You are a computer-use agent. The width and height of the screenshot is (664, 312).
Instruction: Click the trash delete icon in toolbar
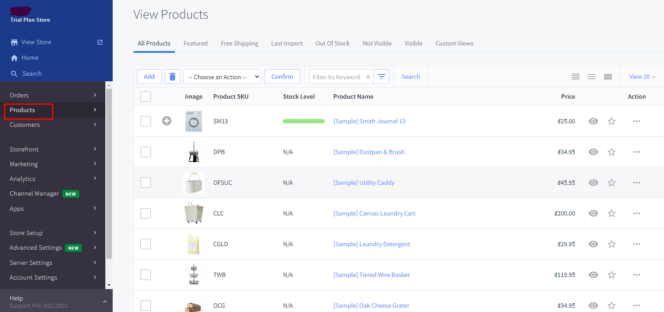pos(172,77)
